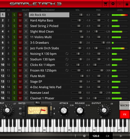Click the gain reduction VU meter
Screen dimensions: 130x139
point(37,110)
